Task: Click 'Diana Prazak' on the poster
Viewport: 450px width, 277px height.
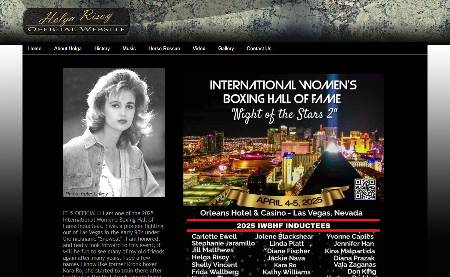Action: 354,258
